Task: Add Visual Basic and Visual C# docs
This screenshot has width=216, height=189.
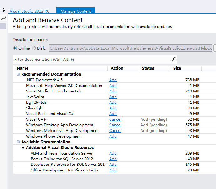Action: [x=113, y=114]
